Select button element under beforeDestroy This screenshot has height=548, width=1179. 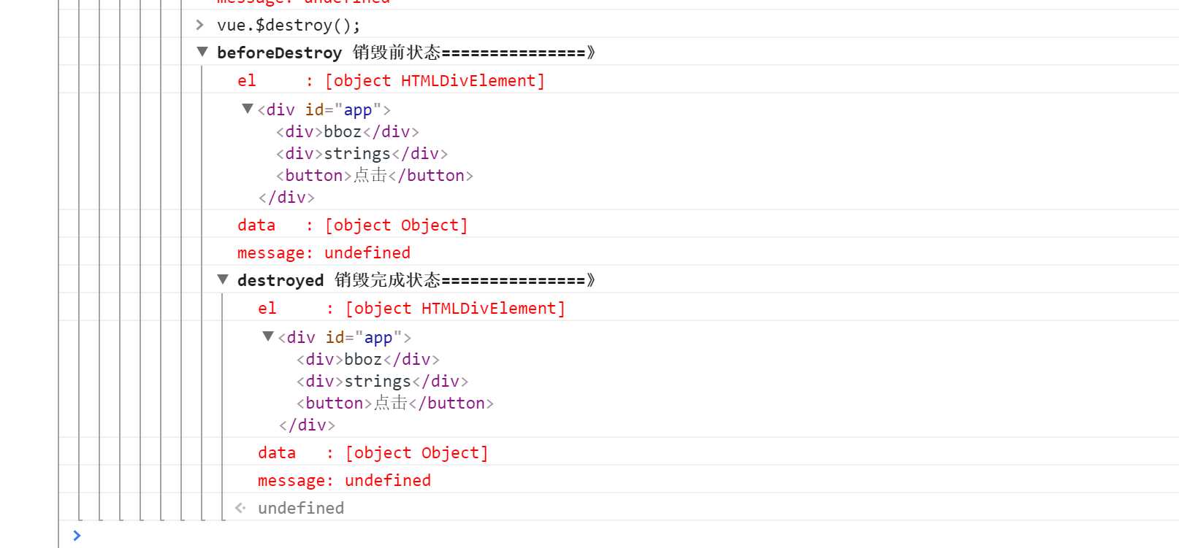[x=375, y=175]
